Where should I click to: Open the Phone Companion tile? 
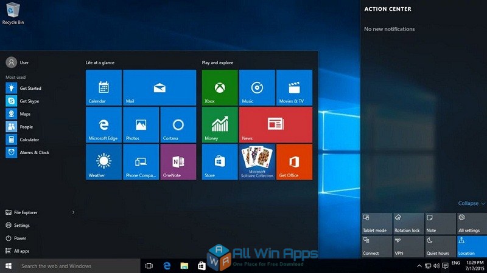[141, 162]
